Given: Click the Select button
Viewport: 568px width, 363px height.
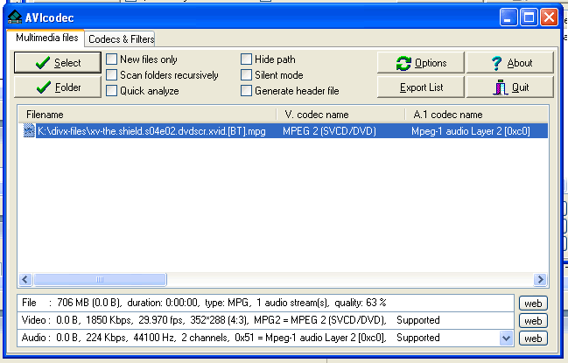Looking at the screenshot, I should [58, 63].
